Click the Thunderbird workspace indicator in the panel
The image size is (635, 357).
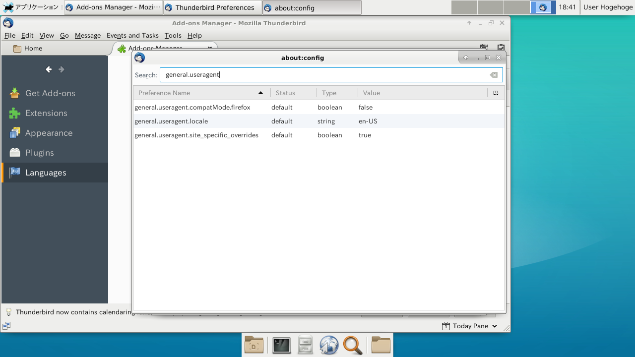click(x=543, y=7)
